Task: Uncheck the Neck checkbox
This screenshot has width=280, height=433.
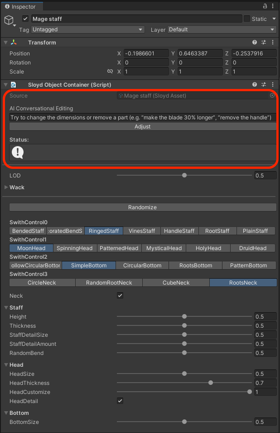Action: tap(120, 295)
